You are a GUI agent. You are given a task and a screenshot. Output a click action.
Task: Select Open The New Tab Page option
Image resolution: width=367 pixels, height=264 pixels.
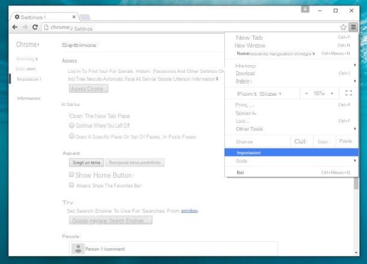pos(100,116)
